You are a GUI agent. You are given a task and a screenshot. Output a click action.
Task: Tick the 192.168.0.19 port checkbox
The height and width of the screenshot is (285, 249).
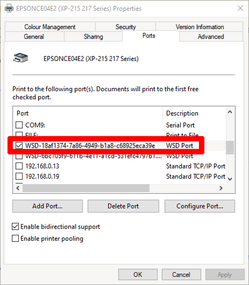19,176
